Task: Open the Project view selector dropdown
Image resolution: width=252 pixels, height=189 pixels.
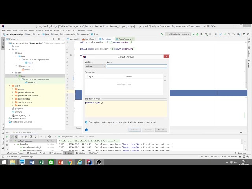Action: pyautogui.click(x=14, y=39)
